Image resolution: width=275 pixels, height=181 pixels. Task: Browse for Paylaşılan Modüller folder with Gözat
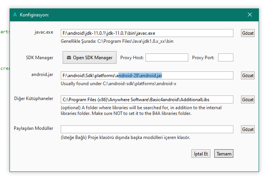point(248,129)
